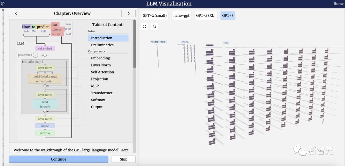Go to previous chapter with left chevron
Viewport: 345px width, 166px height.
pyautogui.click(x=16, y=13)
